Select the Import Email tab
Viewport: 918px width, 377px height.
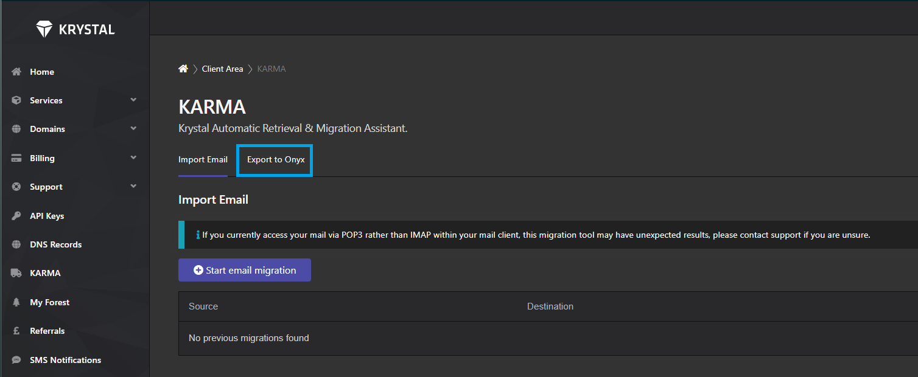(203, 160)
